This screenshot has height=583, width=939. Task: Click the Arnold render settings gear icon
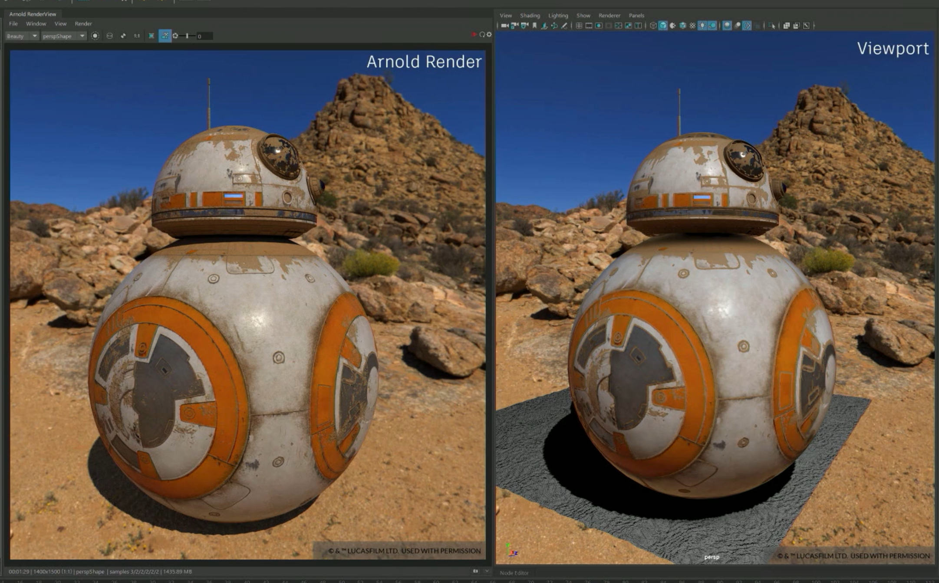[x=489, y=34]
